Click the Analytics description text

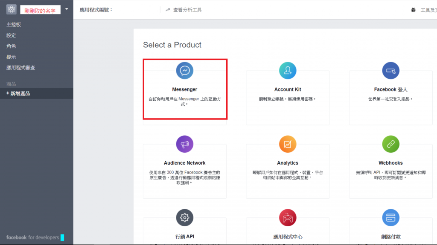tap(288, 175)
